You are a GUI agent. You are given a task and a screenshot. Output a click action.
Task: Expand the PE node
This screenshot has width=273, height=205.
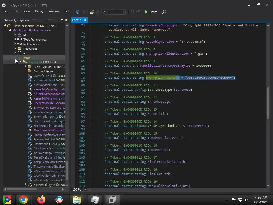click(15, 35)
